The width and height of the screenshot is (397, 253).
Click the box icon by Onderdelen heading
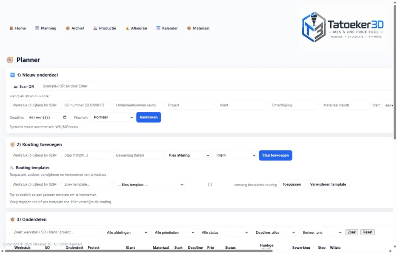point(12,220)
